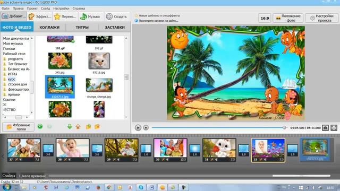
Task: Switch to the ТИТРЫ tab
Action: tap(82, 27)
